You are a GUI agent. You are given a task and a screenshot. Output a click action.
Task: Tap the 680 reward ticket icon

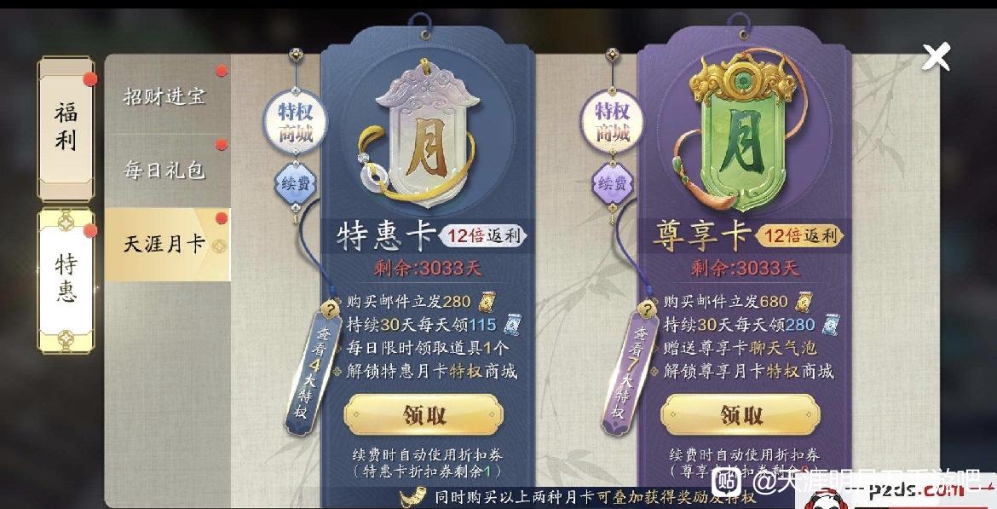click(x=804, y=302)
